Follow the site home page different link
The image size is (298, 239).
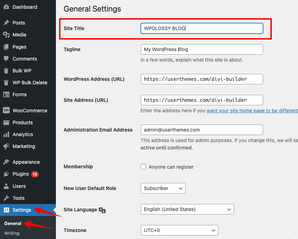coord(252,111)
